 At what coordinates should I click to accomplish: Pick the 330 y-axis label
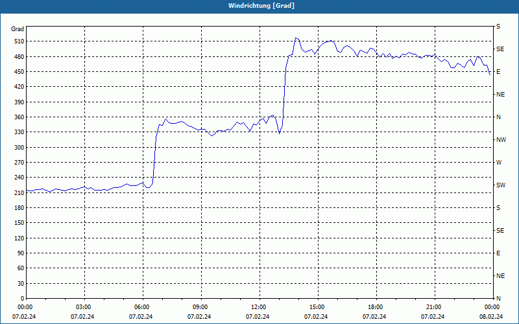[x=19, y=132]
